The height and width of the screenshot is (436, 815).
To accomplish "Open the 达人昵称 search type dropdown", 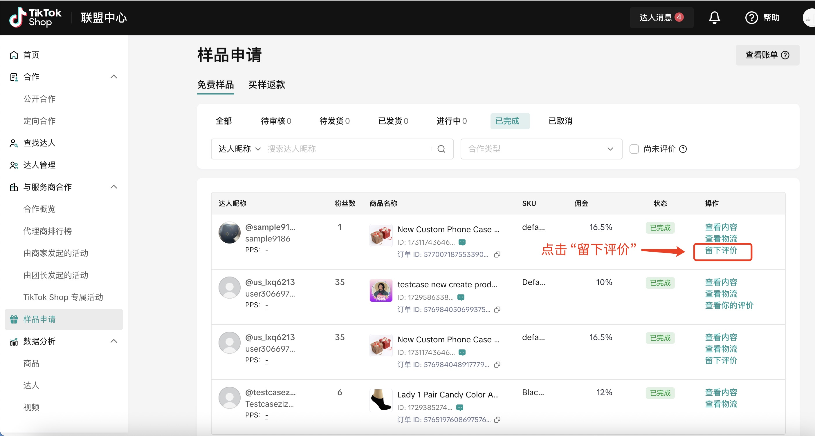I will (239, 149).
